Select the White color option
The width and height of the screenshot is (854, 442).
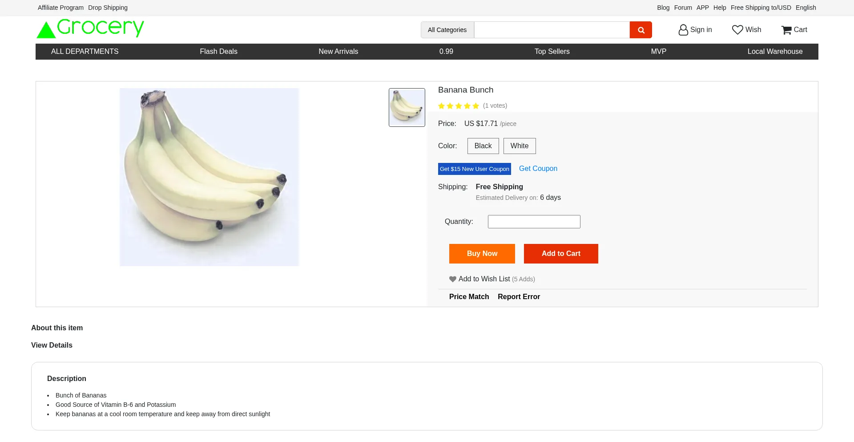coord(519,146)
